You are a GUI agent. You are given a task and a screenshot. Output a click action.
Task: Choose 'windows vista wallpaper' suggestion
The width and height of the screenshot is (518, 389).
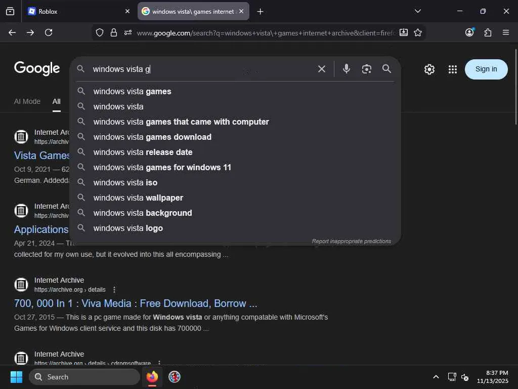tap(235, 198)
